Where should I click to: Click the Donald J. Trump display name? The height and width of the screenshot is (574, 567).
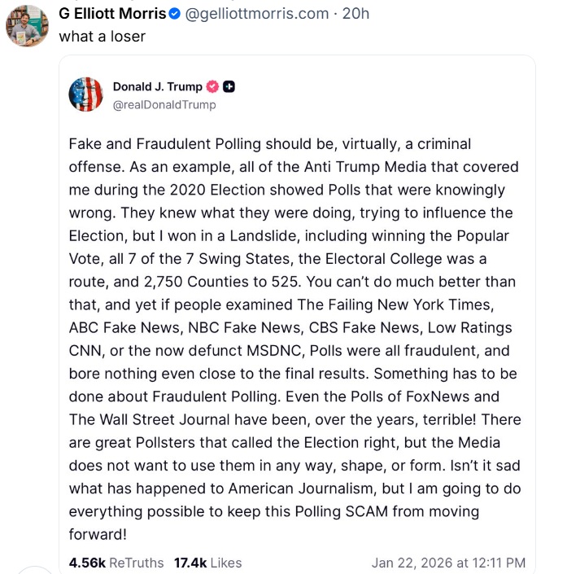pos(158,87)
